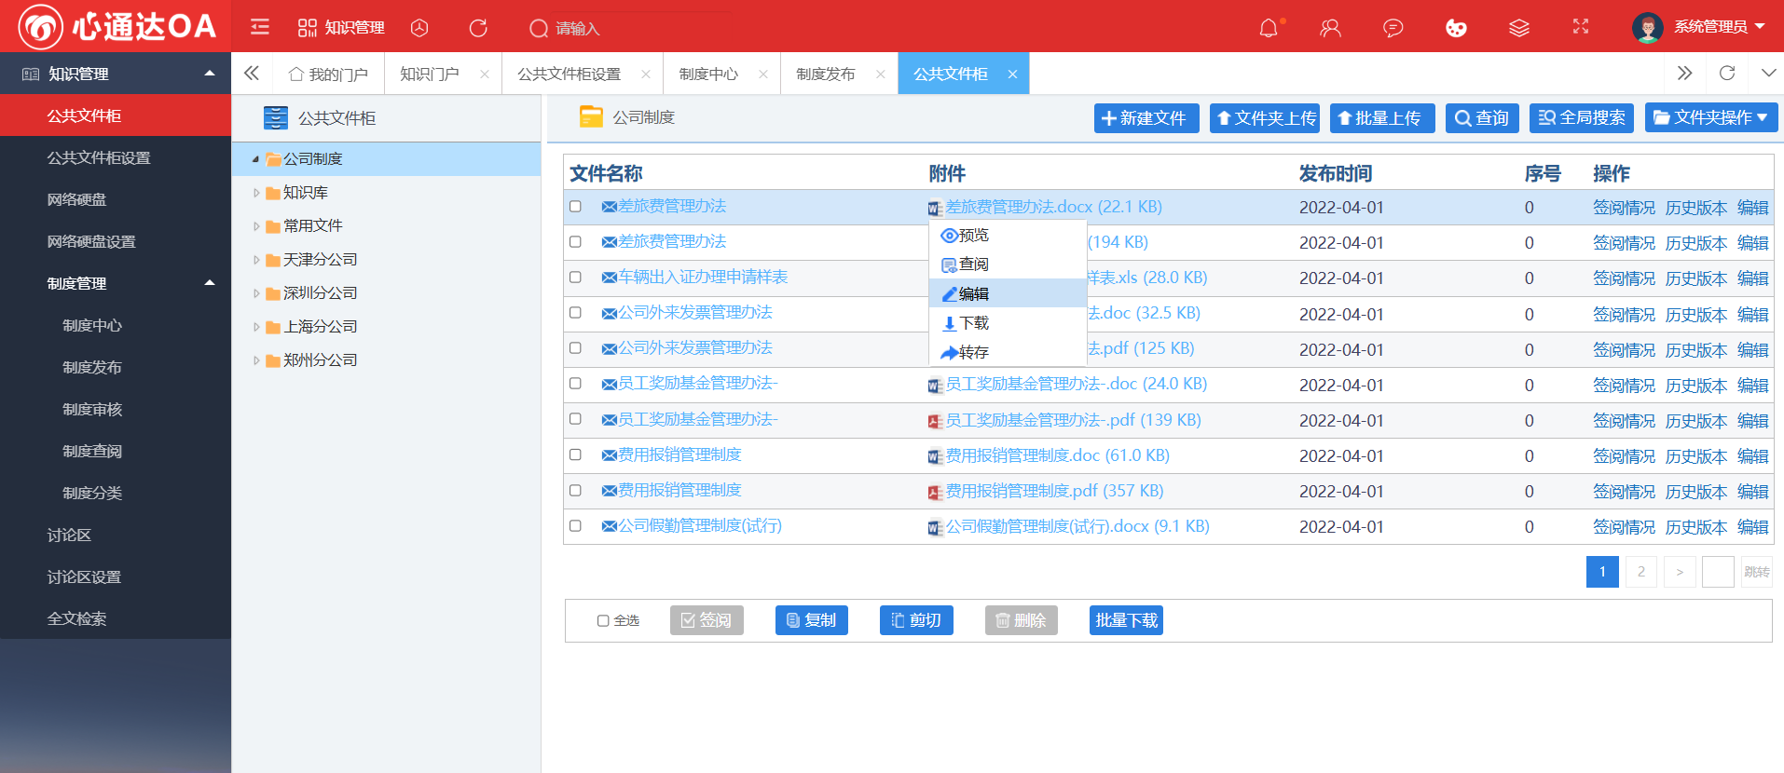Click the 新建文件 button
Viewport: 1784px width, 773px height.
[1146, 117]
